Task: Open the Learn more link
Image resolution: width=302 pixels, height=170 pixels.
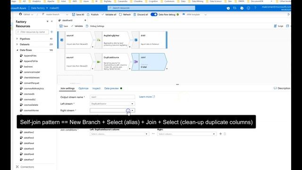Action: click(147, 97)
